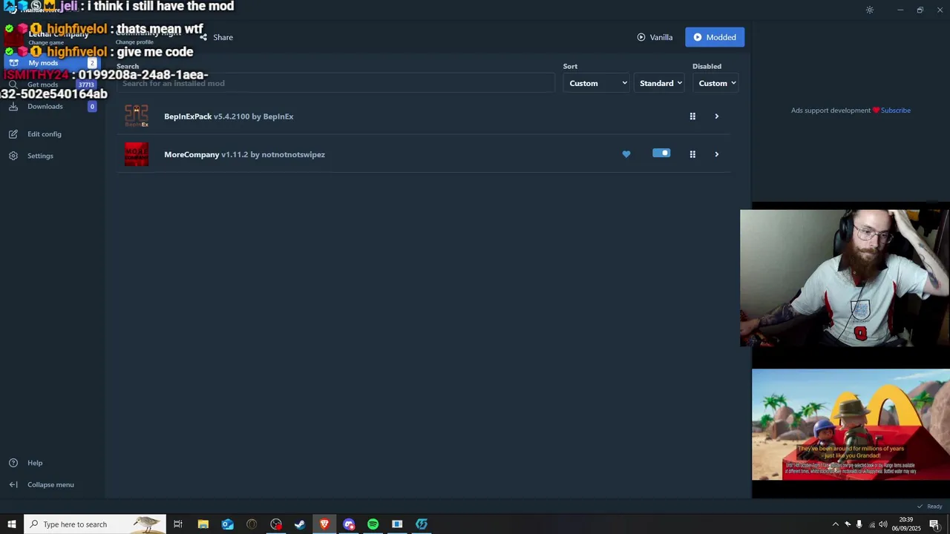Screen dimensions: 950x534
Task: Toggle the theme with the sun icon
Action: [x=870, y=10]
